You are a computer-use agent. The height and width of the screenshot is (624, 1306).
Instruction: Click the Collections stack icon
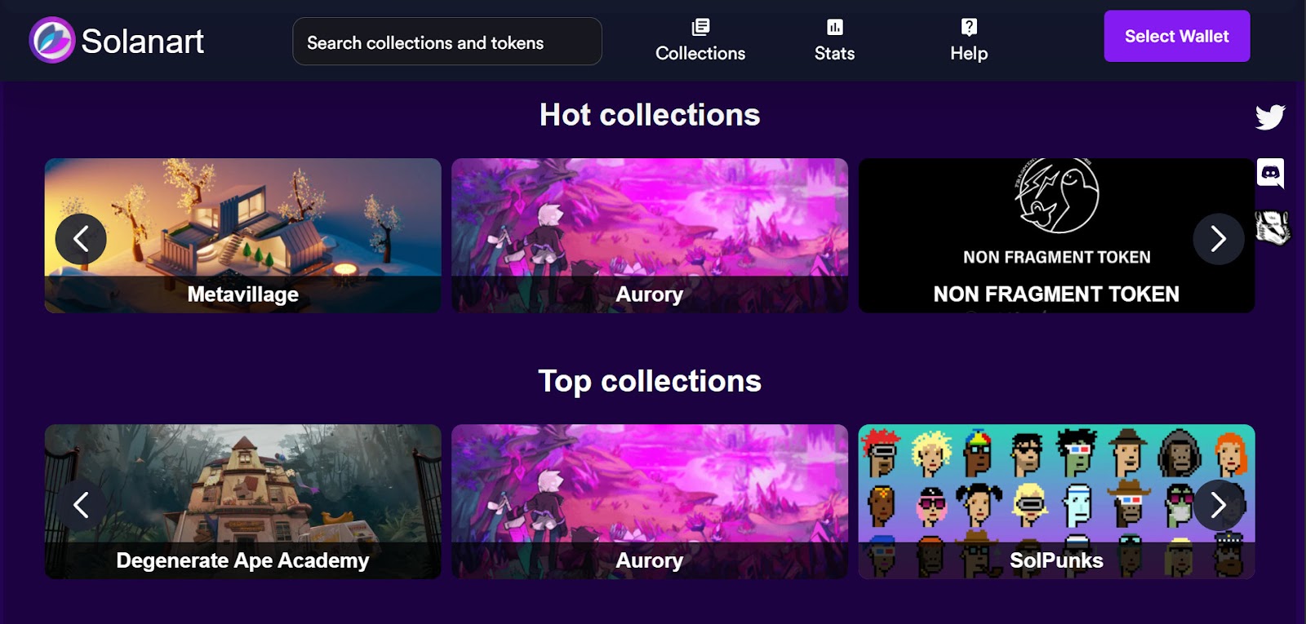(x=700, y=27)
